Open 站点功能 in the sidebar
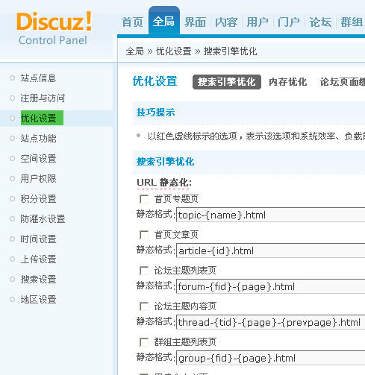 coord(38,139)
